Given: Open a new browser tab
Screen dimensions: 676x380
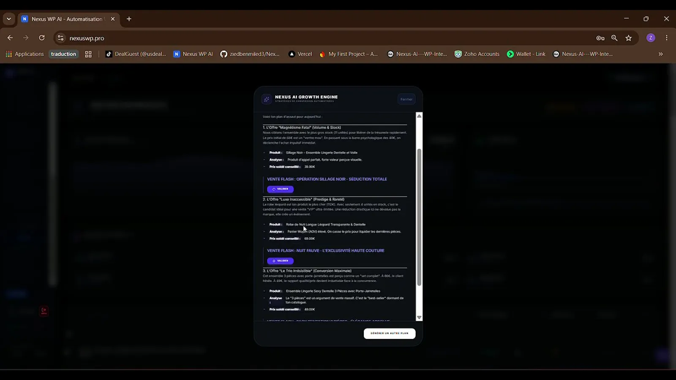Looking at the screenshot, I should point(129,19).
